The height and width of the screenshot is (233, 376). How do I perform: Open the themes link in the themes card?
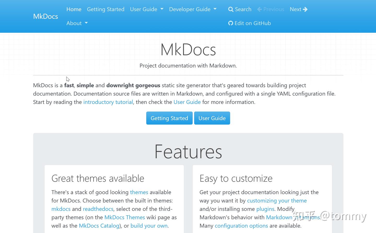(139, 192)
